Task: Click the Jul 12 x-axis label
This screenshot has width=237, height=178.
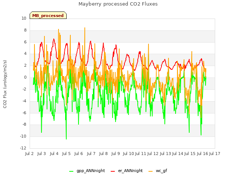Action: click(153, 154)
